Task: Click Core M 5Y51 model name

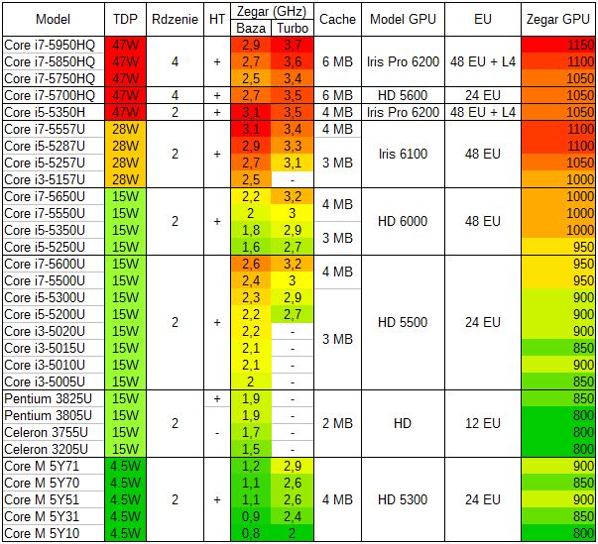Action: (x=42, y=499)
